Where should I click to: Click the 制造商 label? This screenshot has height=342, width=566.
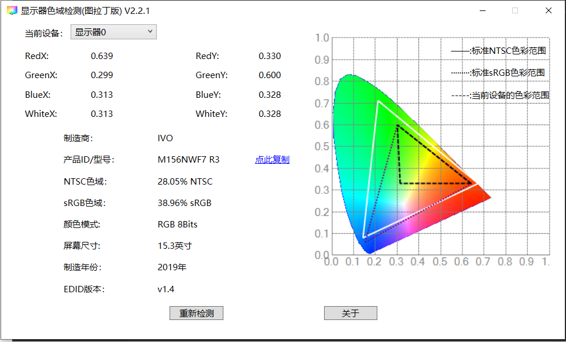click(78, 138)
